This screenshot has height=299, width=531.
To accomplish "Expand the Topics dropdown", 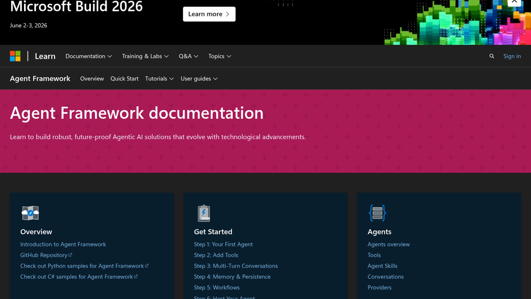I will (x=220, y=56).
